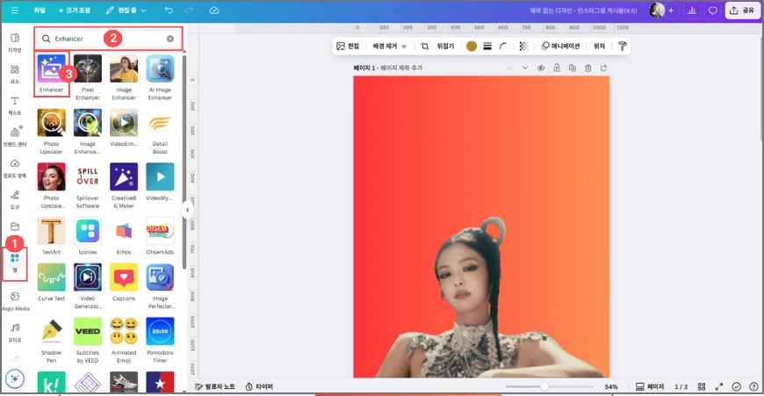Open the Iconiex app
This screenshot has height=396, width=764.
point(88,235)
